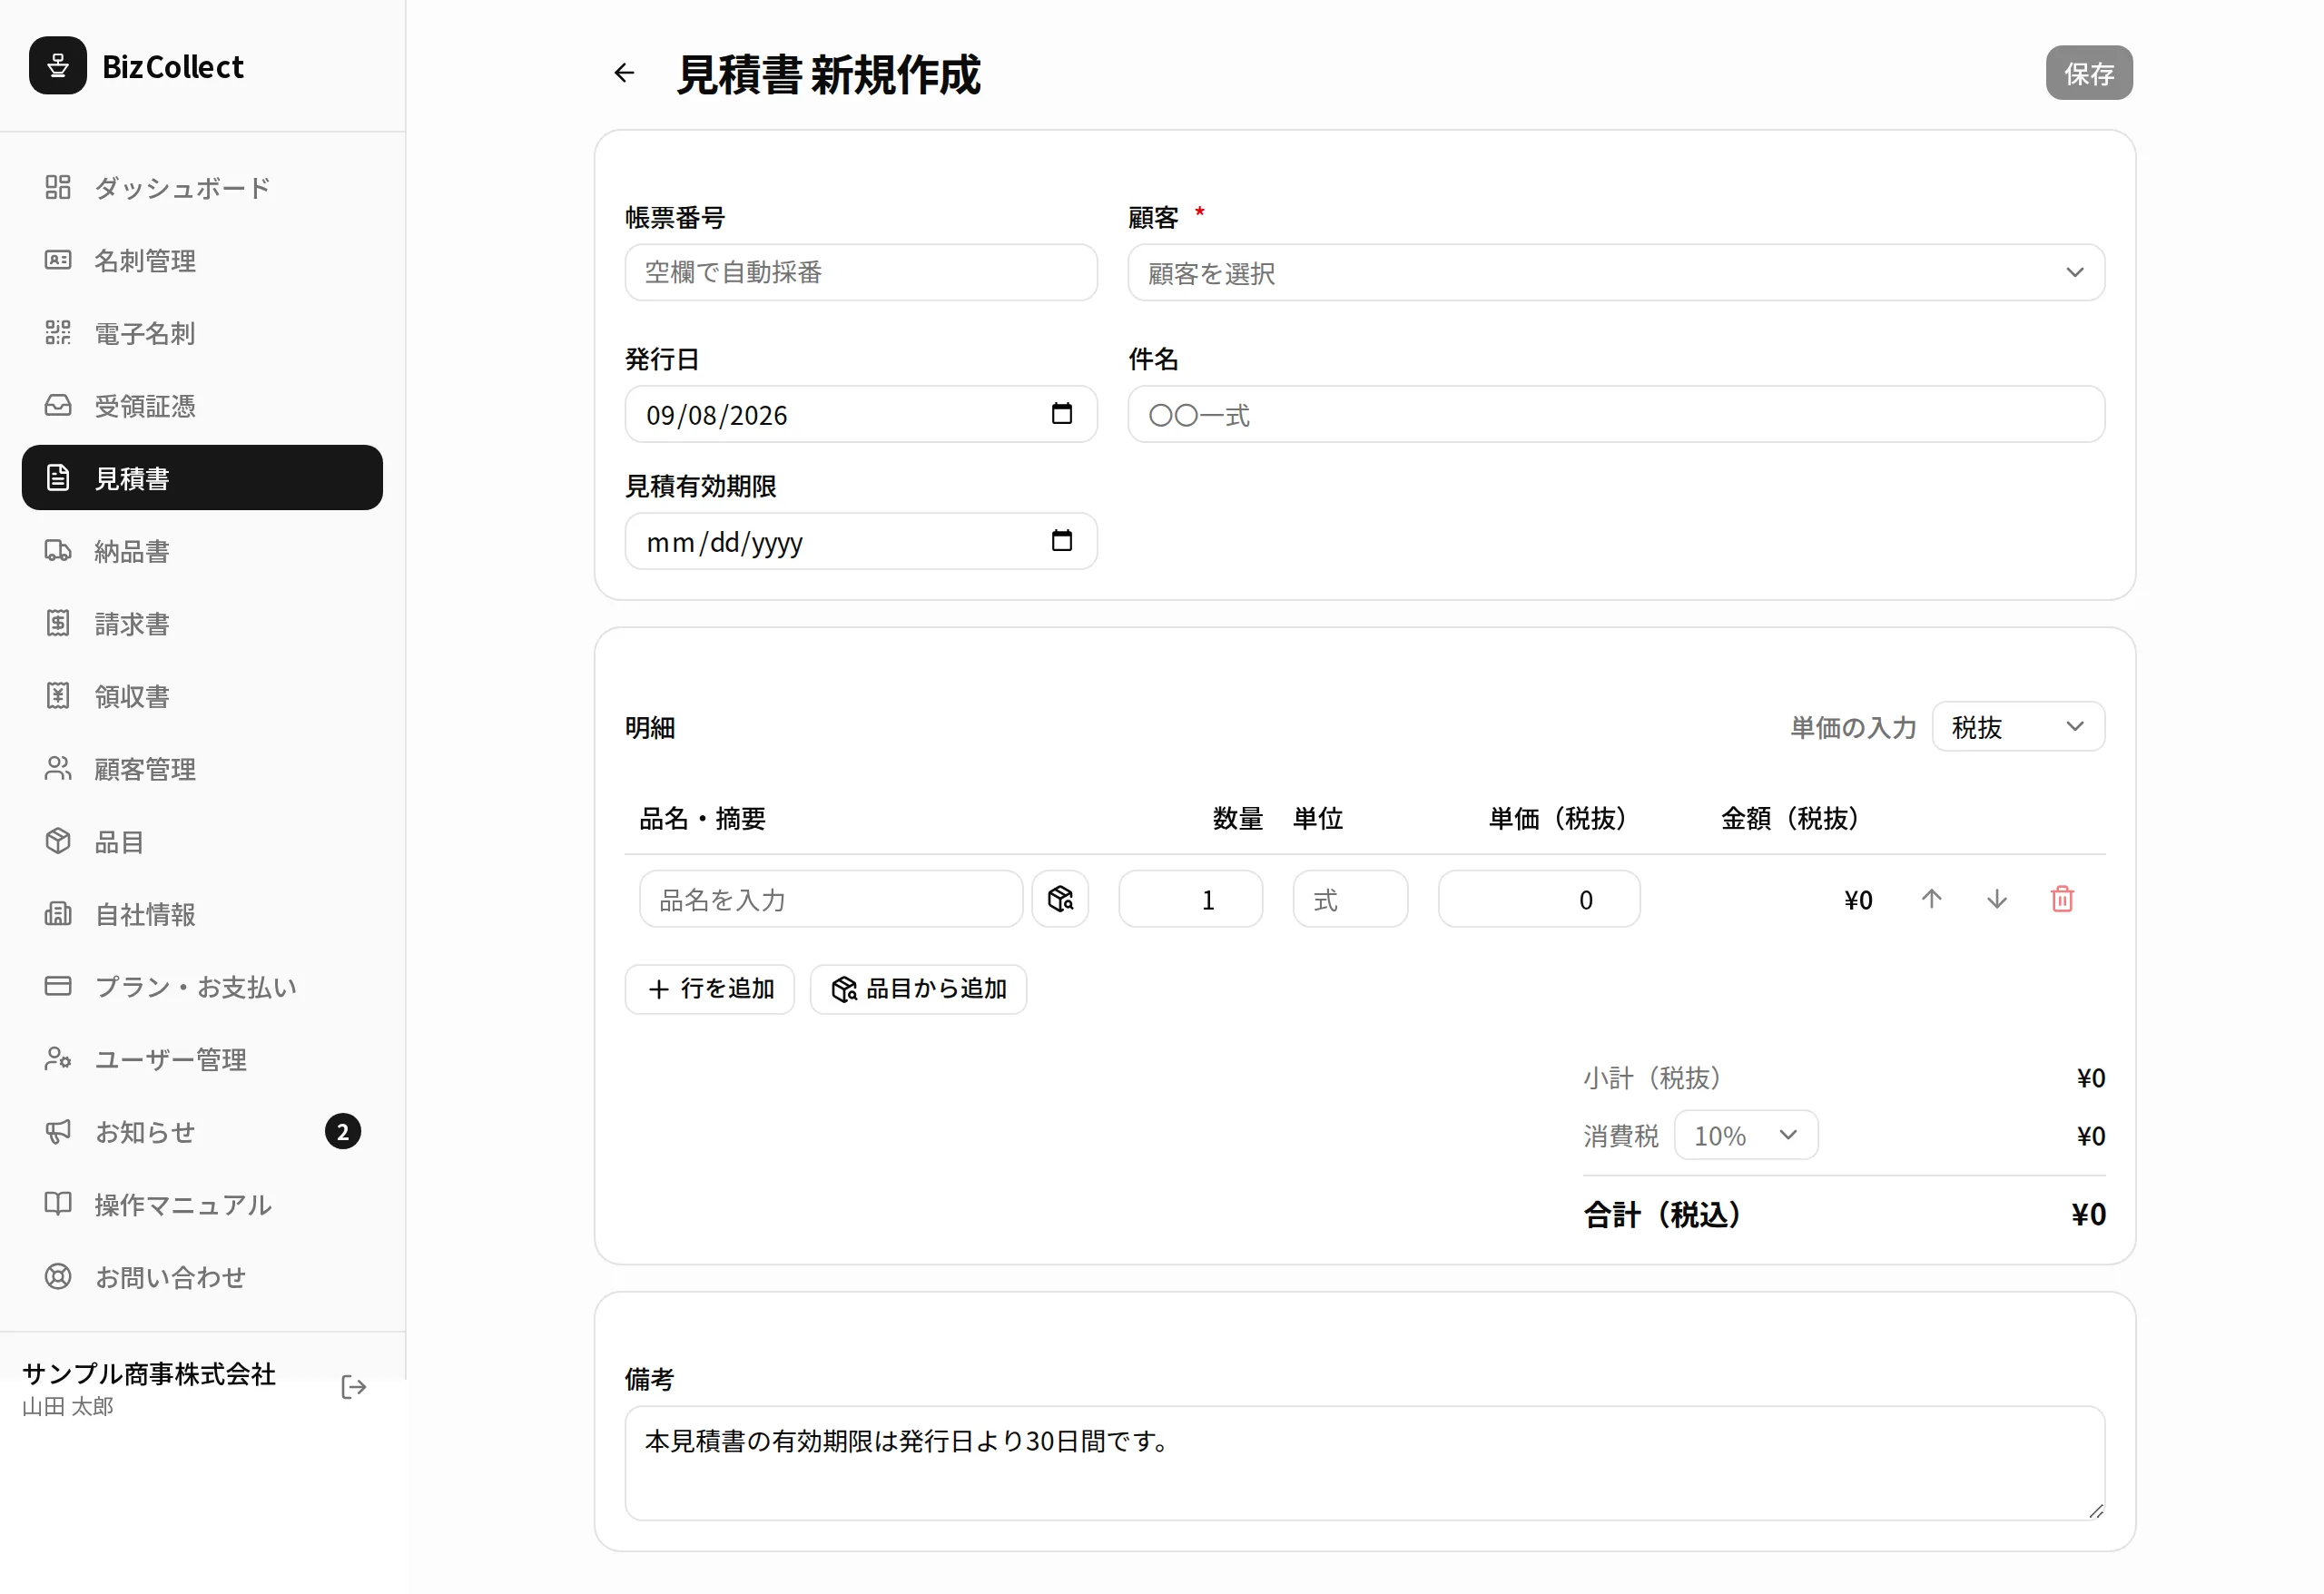Screen dimensions: 2324x1594
Task: Click the back arrow beside 見積書 新規作成
Action: (x=624, y=72)
